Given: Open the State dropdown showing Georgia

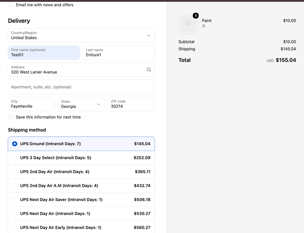Looking at the screenshot, I should (81, 104).
